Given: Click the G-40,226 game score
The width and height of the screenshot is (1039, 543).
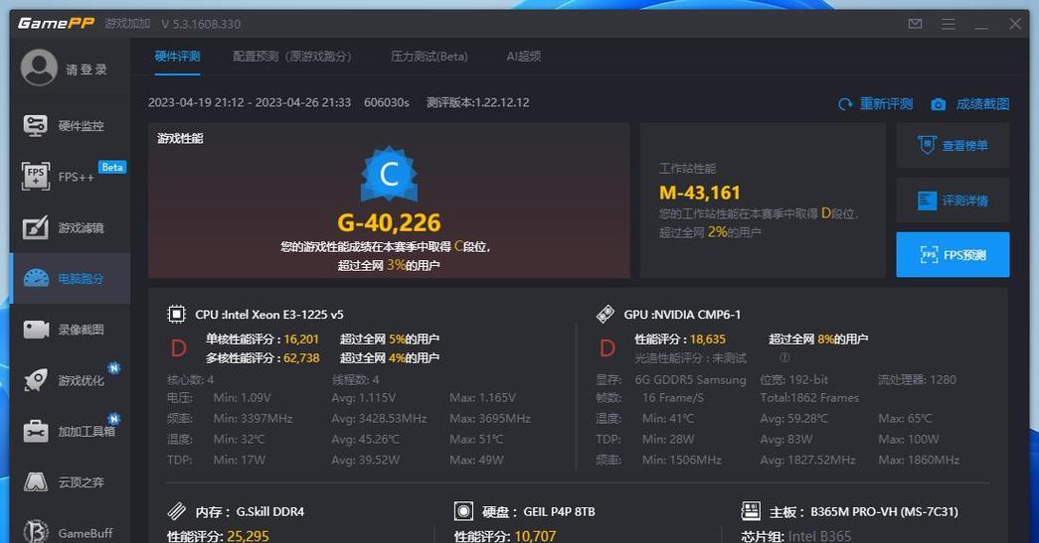Looking at the screenshot, I should pyautogui.click(x=389, y=223).
